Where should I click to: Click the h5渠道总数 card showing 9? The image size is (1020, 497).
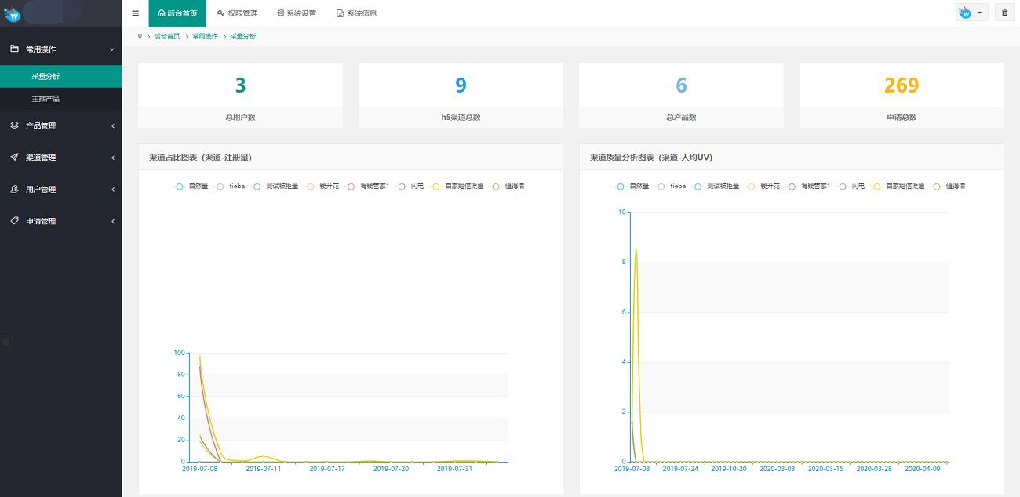pos(461,95)
